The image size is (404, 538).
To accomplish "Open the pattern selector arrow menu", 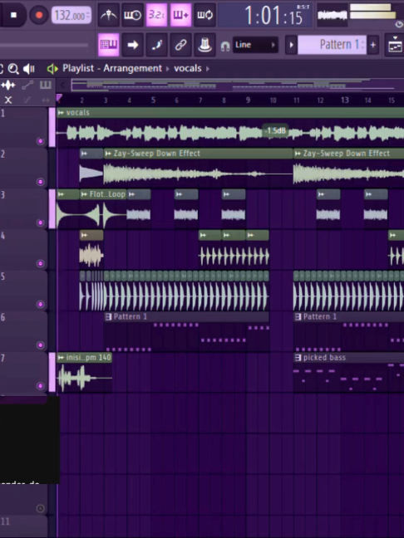I will 291,45.
